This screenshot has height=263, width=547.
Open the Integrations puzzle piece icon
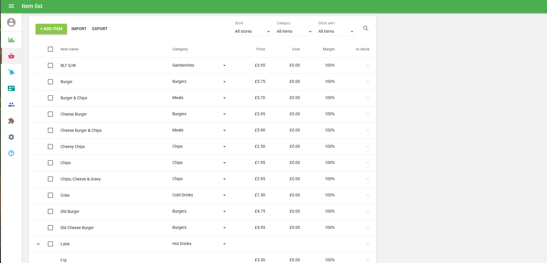[11, 121]
